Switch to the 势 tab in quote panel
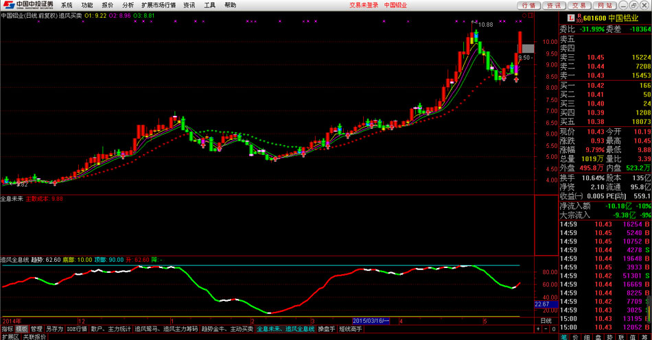Viewport: 652px width, 340px height. pos(609,337)
